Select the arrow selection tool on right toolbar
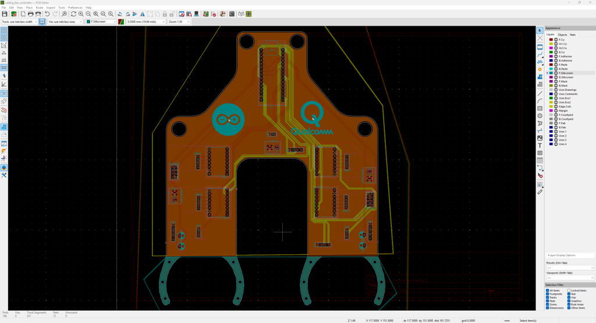Viewport: 596px width, 323px height. coord(540,30)
